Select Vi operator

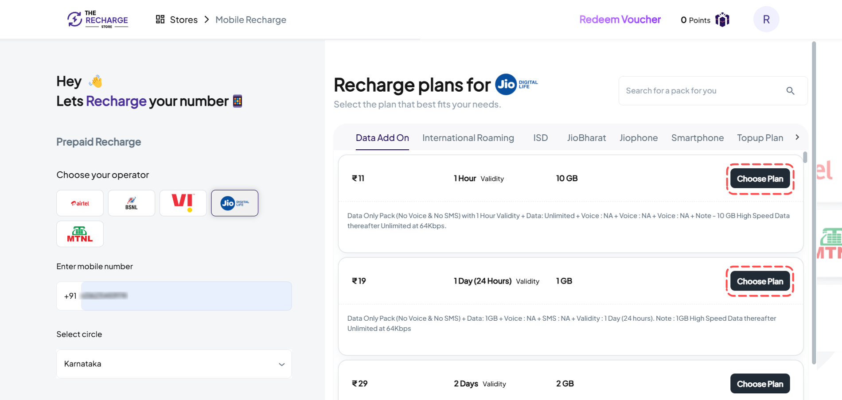point(183,203)
